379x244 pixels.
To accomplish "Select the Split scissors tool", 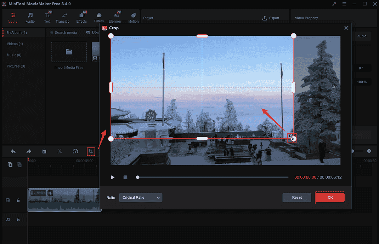I will [x=60, y=151].
